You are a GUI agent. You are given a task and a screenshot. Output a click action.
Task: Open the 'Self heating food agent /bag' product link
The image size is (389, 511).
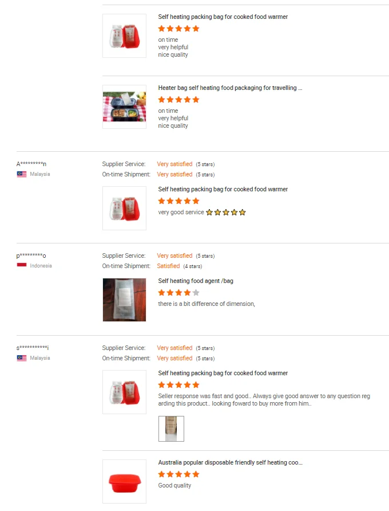tap(190, 281)
